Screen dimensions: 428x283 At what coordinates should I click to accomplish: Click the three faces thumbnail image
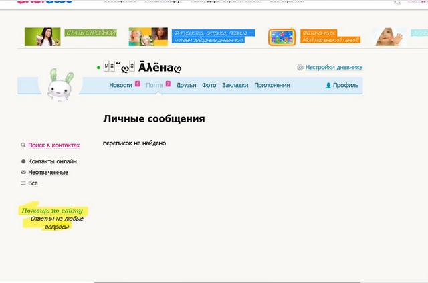click(x=148, y=37)
